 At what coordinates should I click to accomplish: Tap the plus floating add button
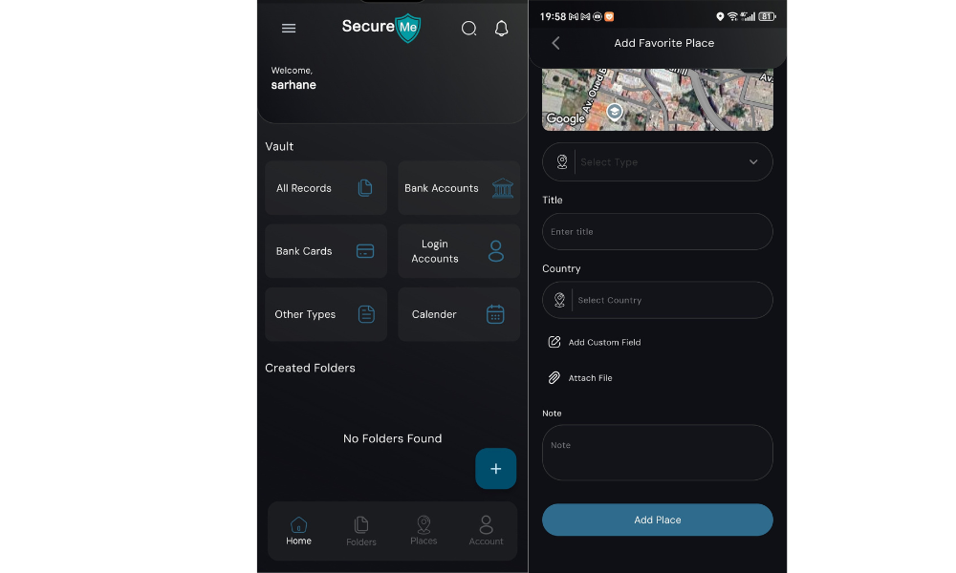[495, 468]
